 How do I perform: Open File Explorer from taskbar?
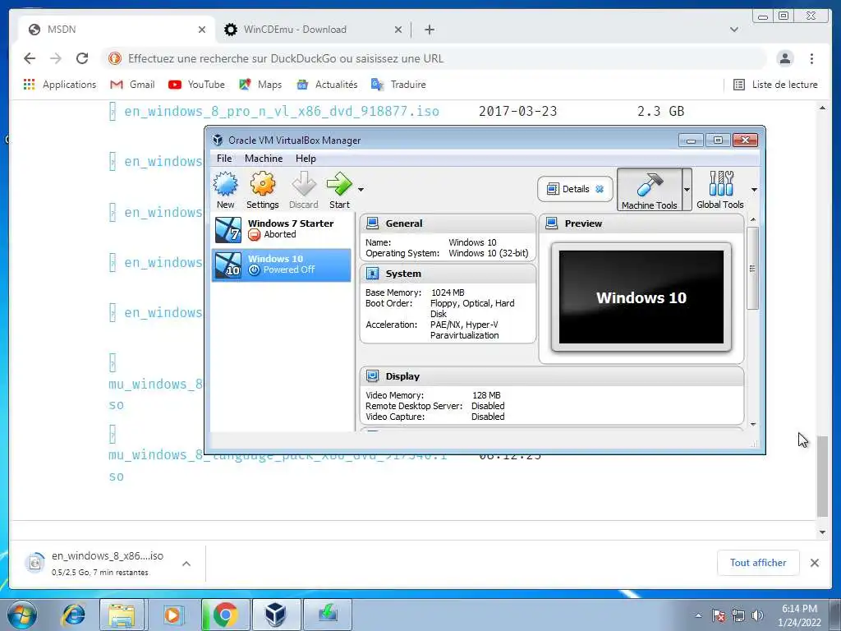click(x=122, y=615)
